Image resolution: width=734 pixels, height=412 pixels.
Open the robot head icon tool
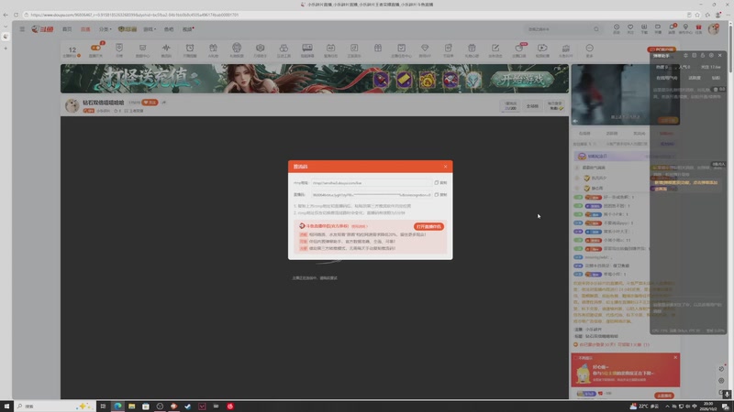click(237, 48)
